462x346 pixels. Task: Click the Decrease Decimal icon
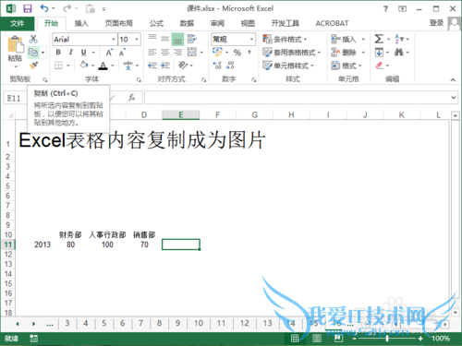pyautogui.click(x=230, y=66)
